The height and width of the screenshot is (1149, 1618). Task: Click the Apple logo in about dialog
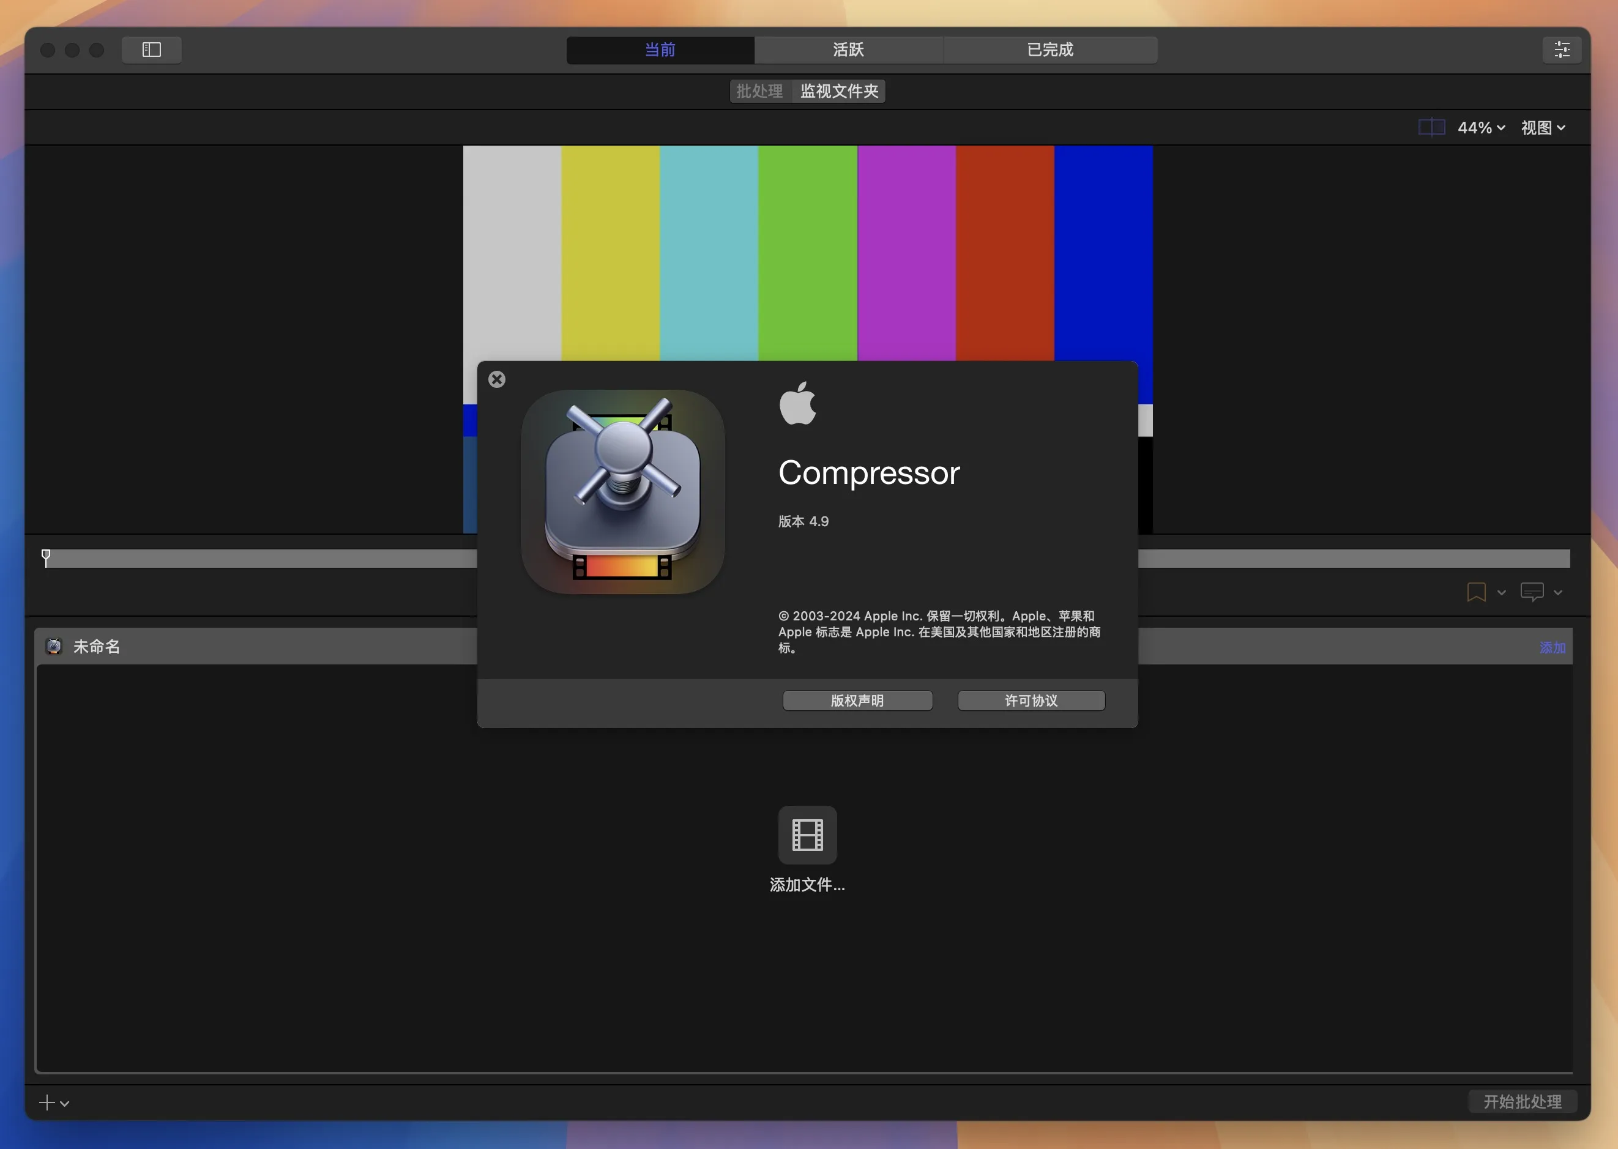(797, 403)
